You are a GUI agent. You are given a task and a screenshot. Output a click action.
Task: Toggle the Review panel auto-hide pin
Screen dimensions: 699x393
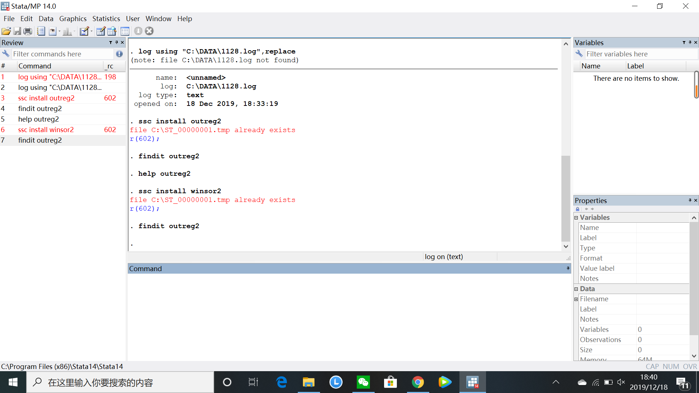(x=116, y=43)
